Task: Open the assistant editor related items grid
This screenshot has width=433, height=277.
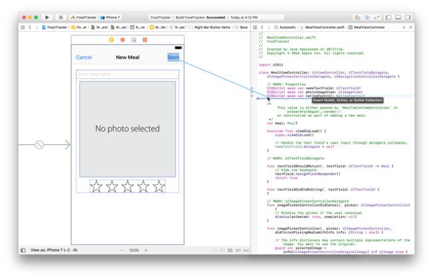Action: [x=255, y=27]
